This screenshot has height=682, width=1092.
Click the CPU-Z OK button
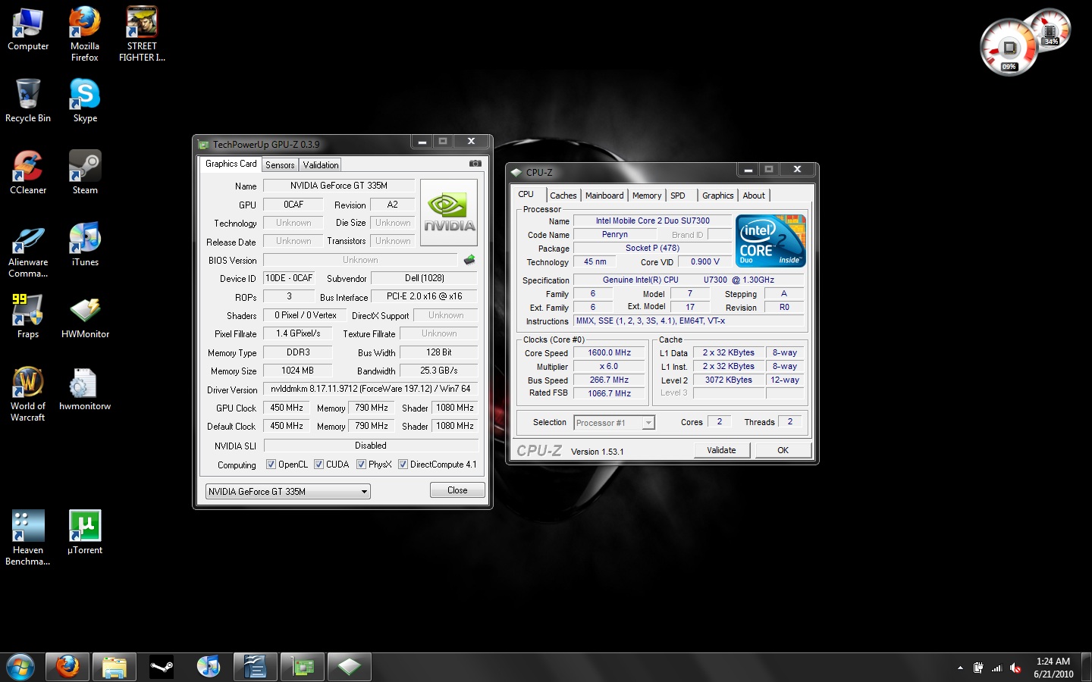click(x=783, y=450)
